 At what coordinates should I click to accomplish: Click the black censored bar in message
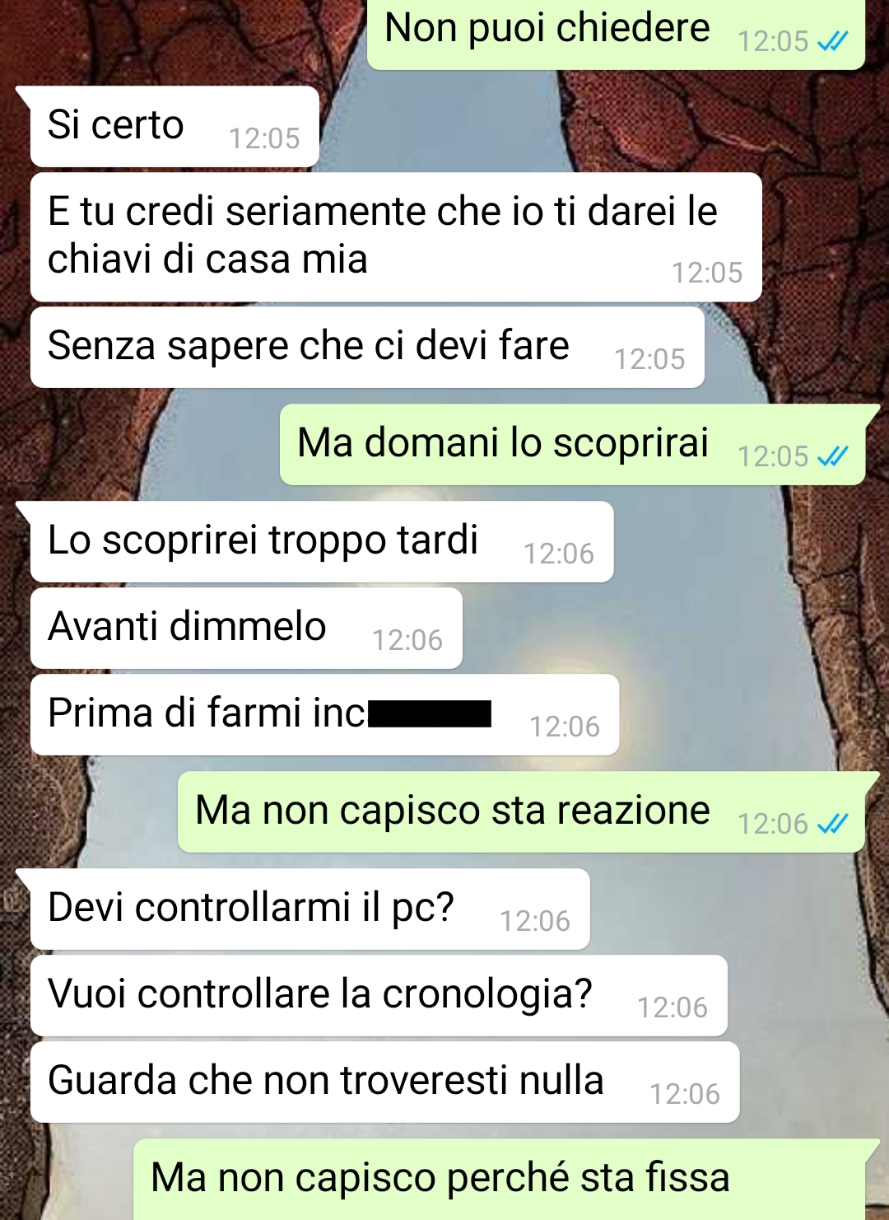coord(430,713)
